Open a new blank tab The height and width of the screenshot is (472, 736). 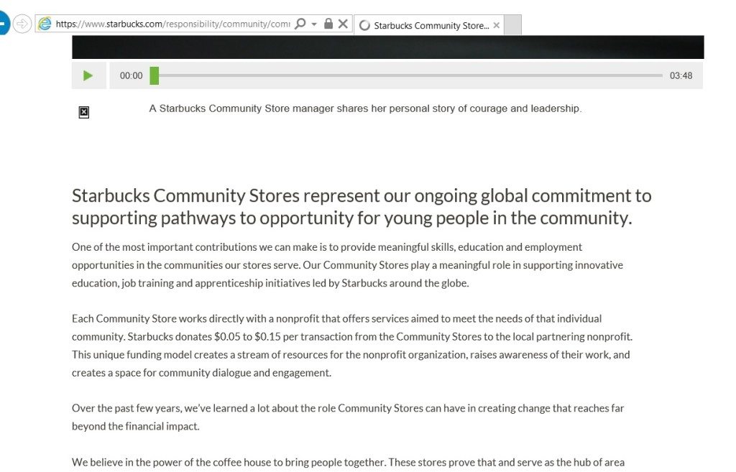pos(512,25)
